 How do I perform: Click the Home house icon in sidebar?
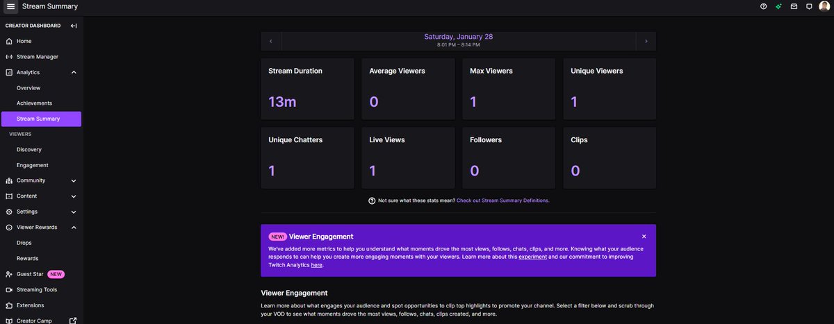pyautogui.click(x=9, y=41)
